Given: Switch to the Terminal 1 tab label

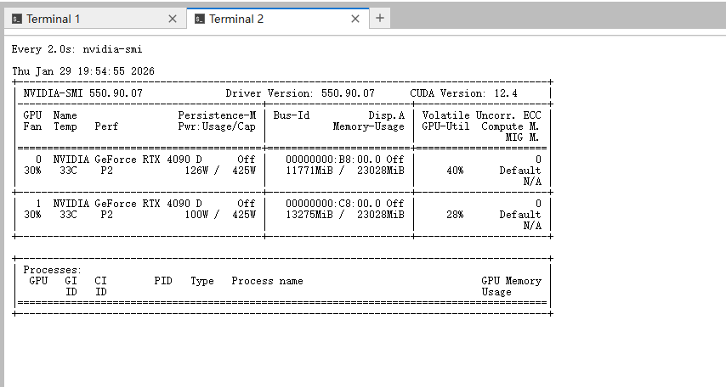Looking at the screenshot, I should [54, 19].
